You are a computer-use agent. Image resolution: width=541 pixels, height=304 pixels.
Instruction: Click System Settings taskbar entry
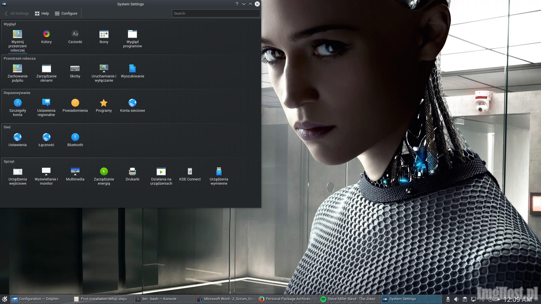point(411,299)
